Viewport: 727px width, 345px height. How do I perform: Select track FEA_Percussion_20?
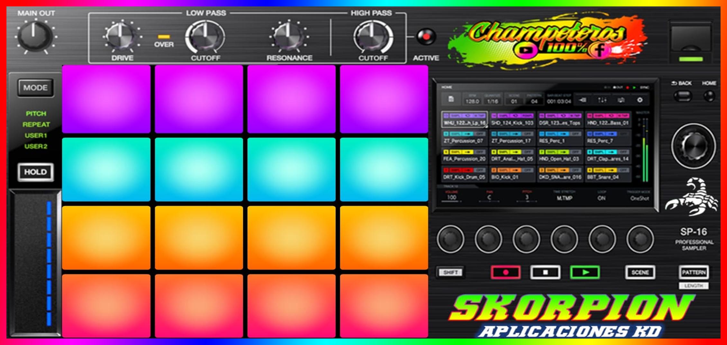tap(465, 156)
